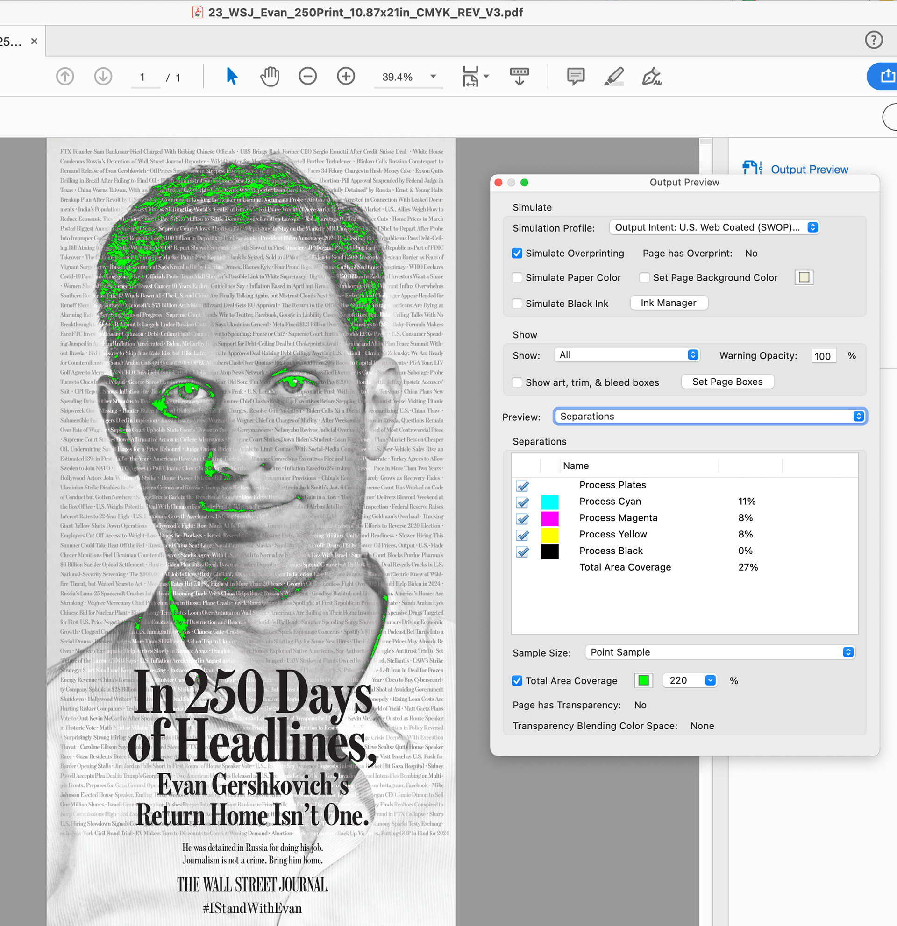Click the green Total Area Coverage swatch
897x926 pixels.
pyautogui.click(x=643, y=680)
